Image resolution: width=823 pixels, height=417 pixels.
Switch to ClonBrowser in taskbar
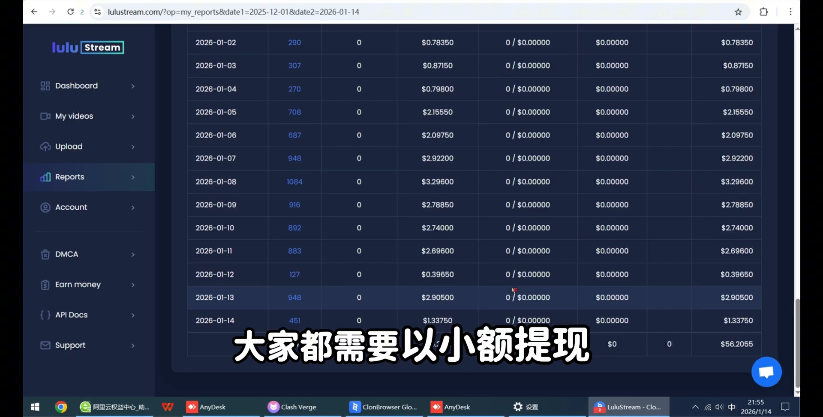(384, 407)
